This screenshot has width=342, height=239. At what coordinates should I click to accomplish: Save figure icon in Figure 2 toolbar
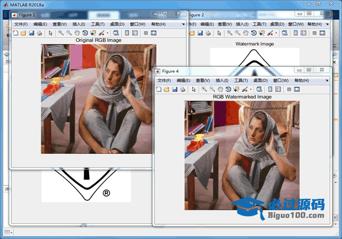[200, 33]
